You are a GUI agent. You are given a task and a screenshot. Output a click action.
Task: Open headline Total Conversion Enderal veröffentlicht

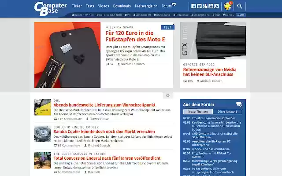[107, 158]
